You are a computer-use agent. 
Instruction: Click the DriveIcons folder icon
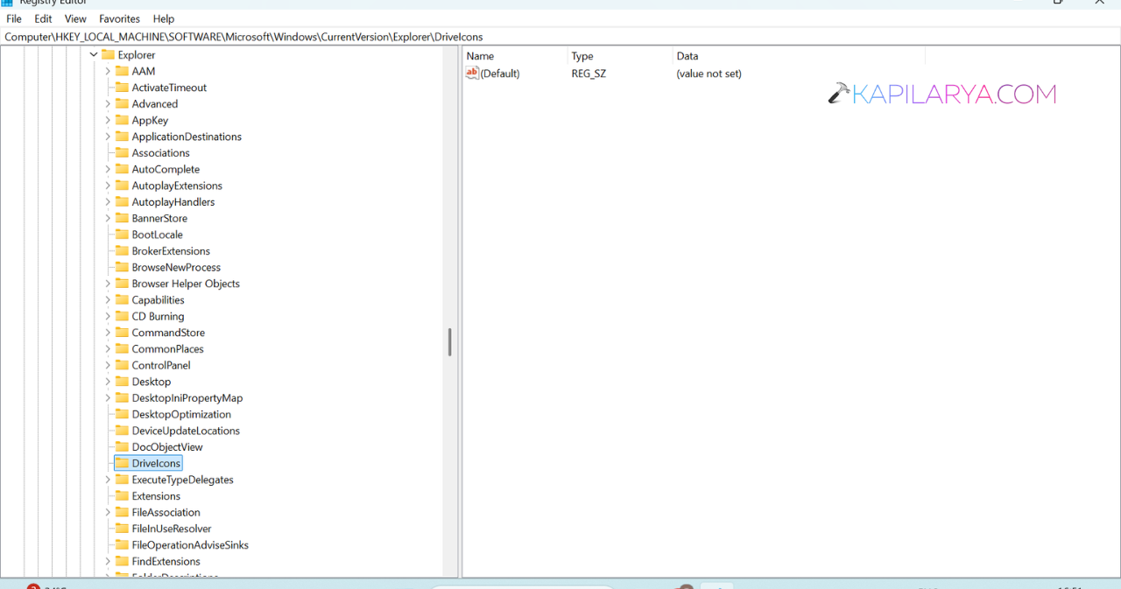click(123, 464)
